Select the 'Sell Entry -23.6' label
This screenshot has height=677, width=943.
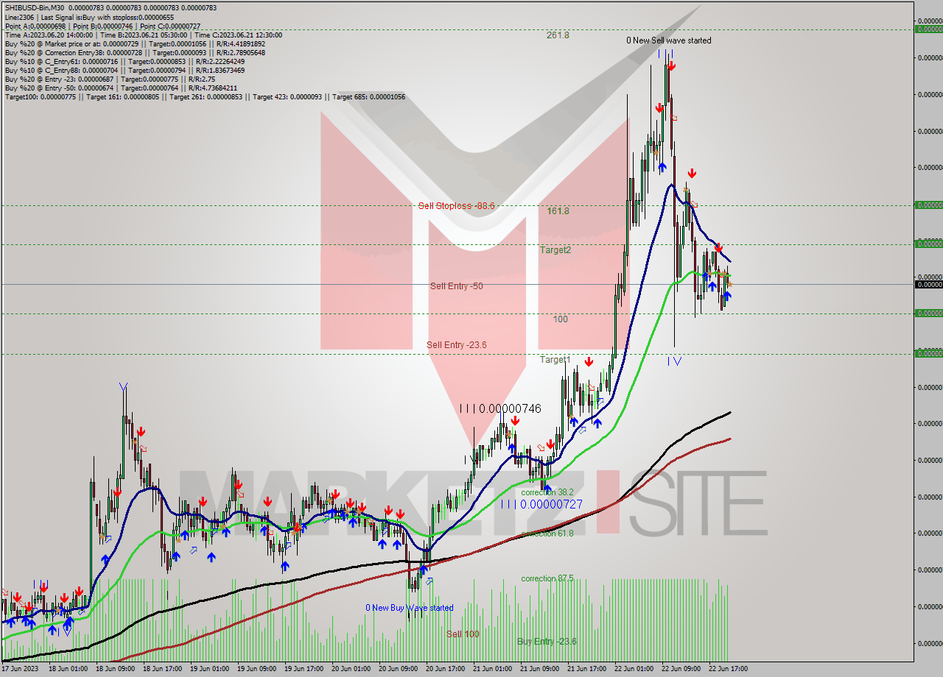[x=457, y=345]
